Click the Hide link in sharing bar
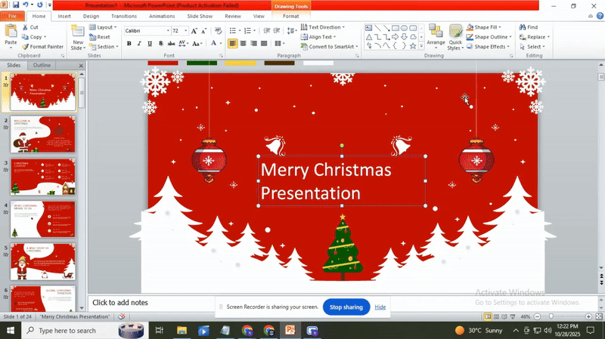The height and width of the screenshot is (339, 605). coord(380,307)
